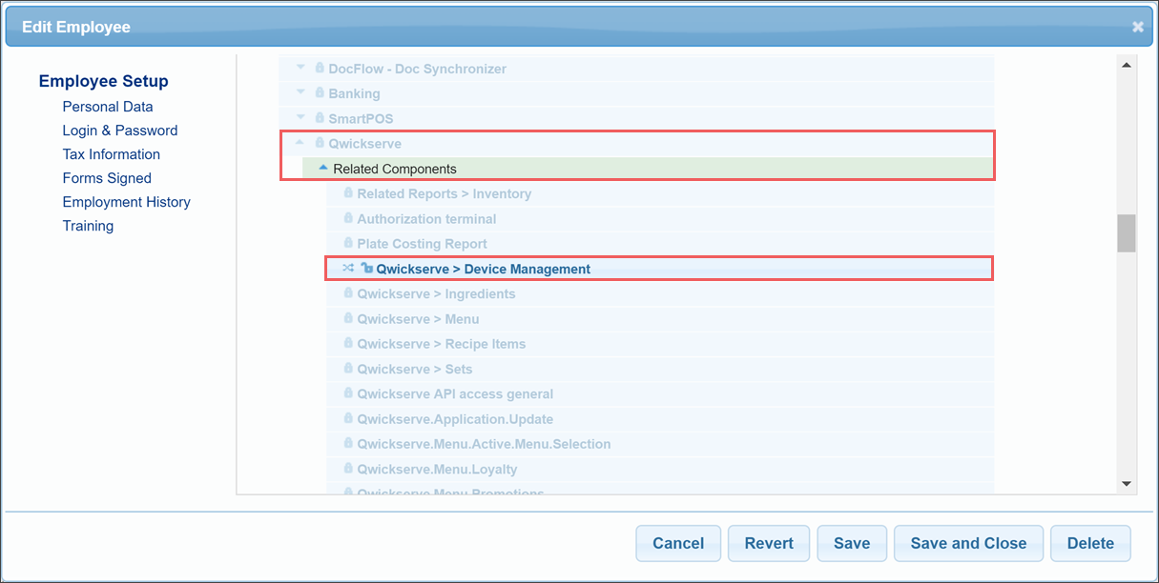Go to Login & Password
The image size is (1159, 583).
(120, 131)
